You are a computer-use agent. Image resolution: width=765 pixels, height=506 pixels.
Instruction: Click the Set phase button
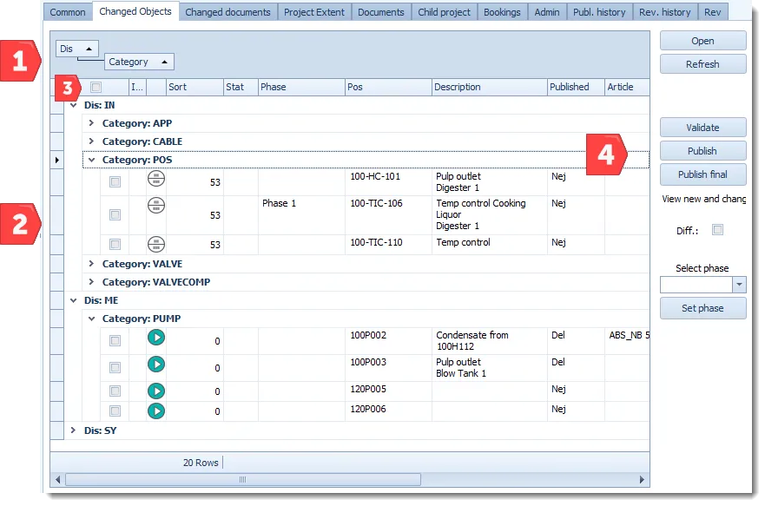pos(703,308)
